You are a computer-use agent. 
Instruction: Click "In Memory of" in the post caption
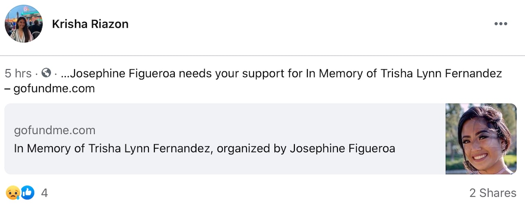coord(338,74)
